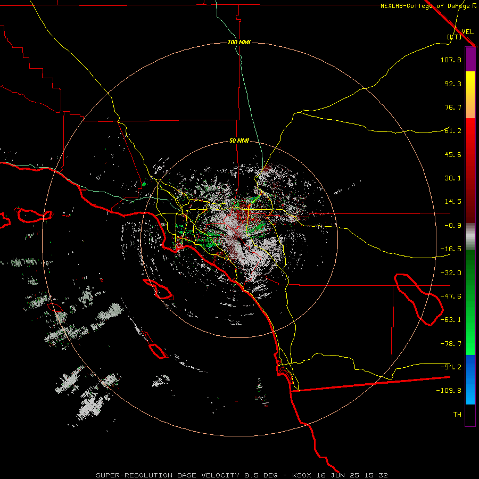
Task: Click the 100 NMI range ring label
Action: 239,42
